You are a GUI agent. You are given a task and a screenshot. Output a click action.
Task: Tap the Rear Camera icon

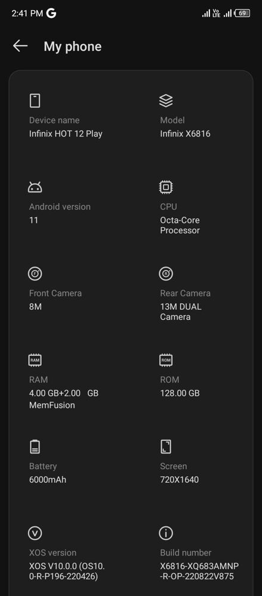[166, 274]
